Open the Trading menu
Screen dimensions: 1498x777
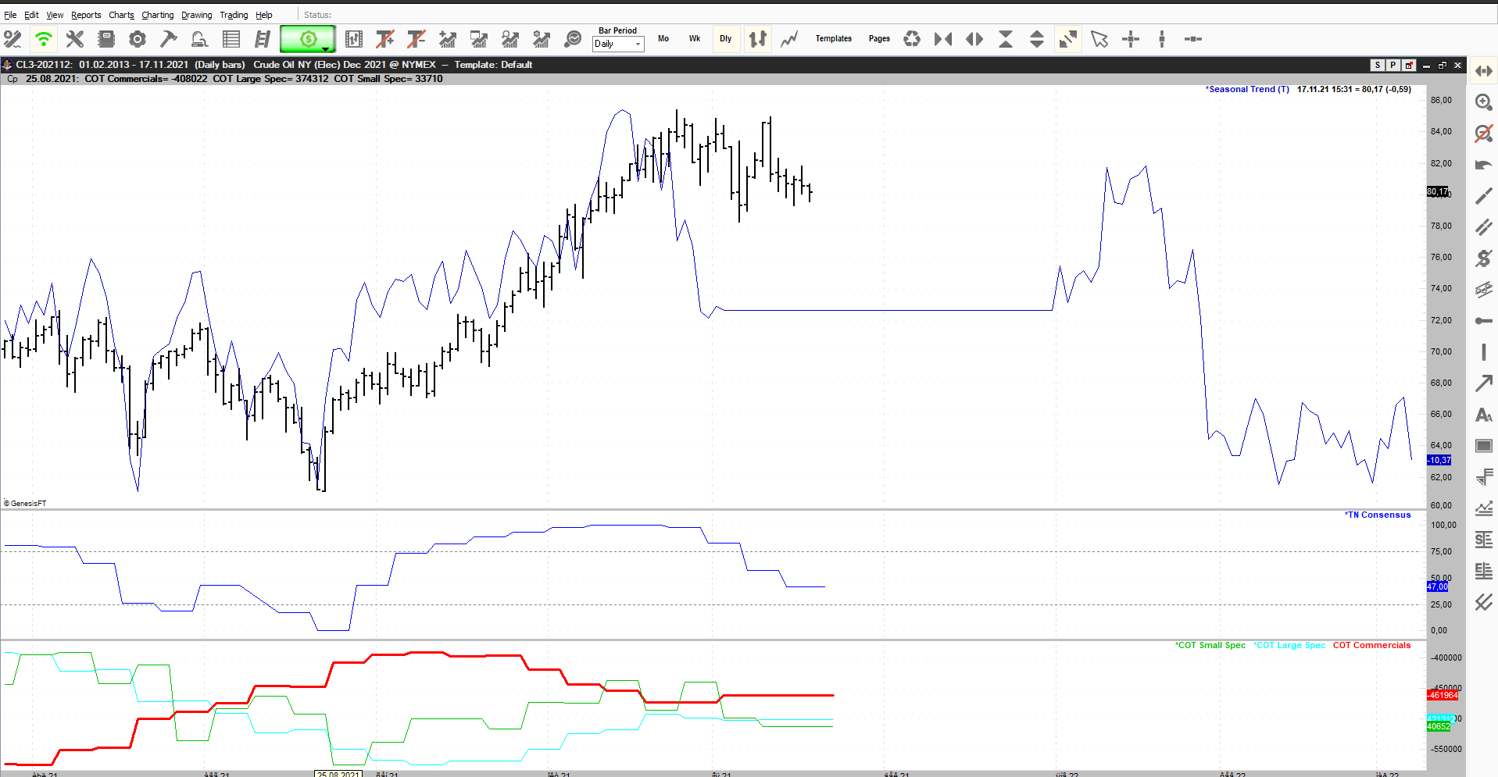point(234,15)
